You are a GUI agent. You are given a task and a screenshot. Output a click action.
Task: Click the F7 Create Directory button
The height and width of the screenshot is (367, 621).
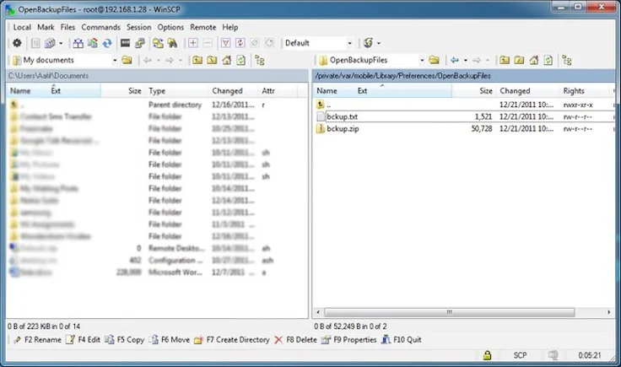point(232,340)
